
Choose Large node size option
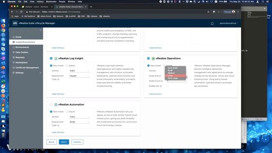pyautogui.click(x=175, y=76)
